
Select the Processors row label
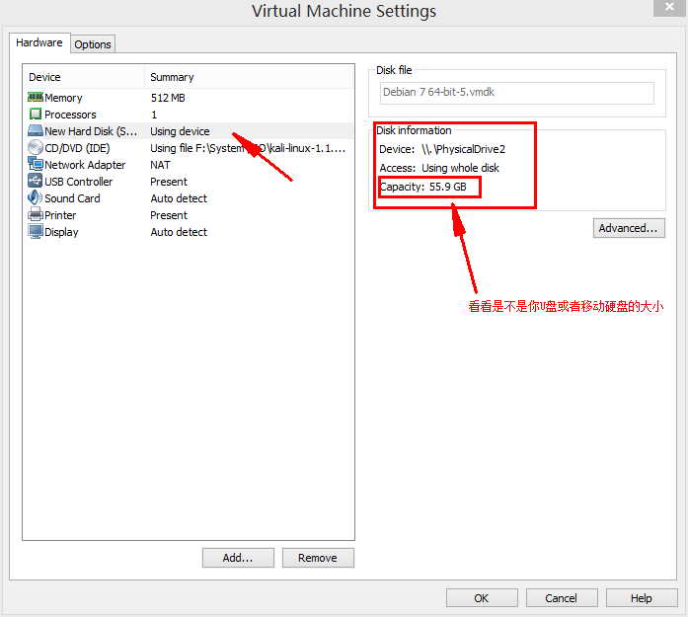[70, 115]
